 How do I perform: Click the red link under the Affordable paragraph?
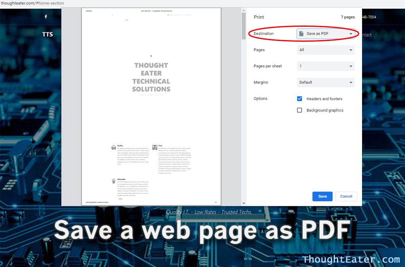point(121,199)
